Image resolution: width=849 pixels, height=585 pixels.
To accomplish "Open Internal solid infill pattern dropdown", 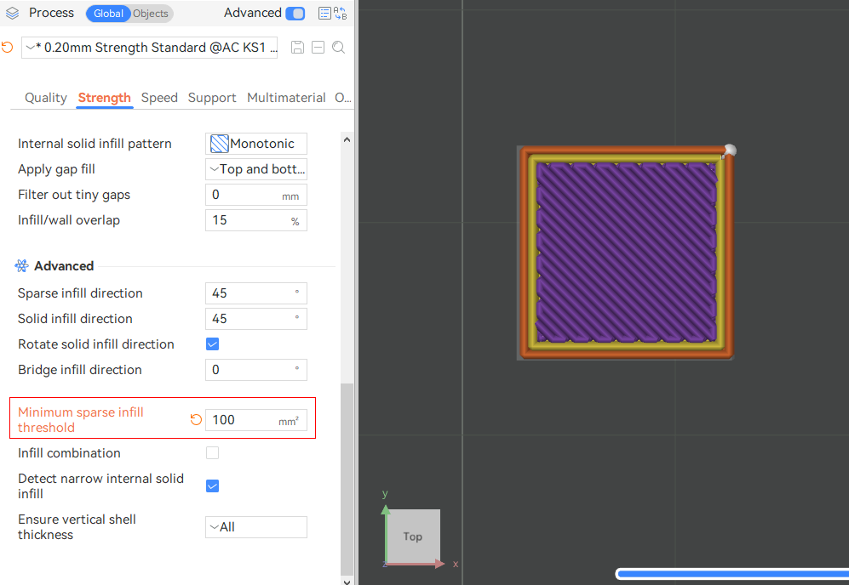I will [x=256, y=144].
